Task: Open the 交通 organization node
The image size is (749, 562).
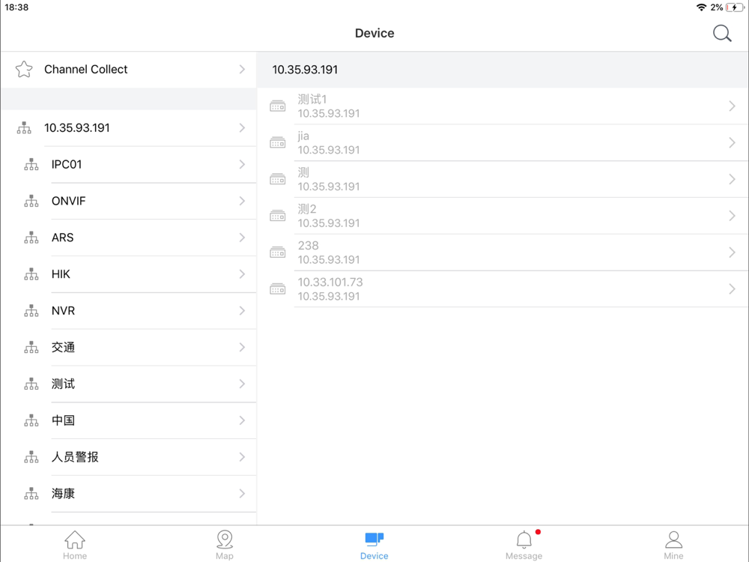Action: tap(64, 348)
